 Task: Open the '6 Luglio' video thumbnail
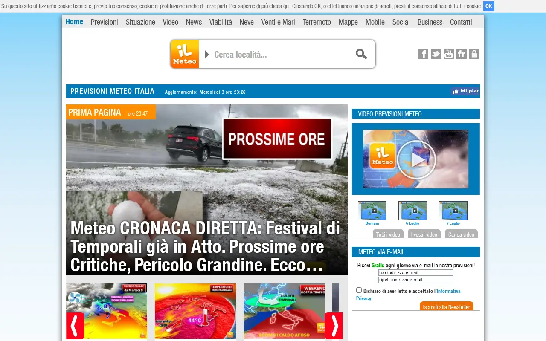(x=412, y=211)
